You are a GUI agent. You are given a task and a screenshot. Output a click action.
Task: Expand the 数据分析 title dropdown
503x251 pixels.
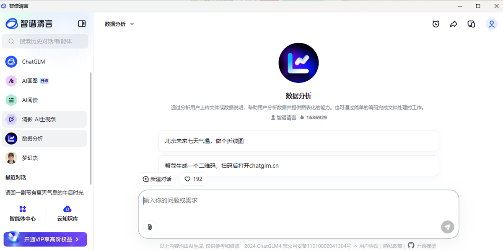[x=132, y=24]
